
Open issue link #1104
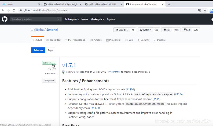tap(130, 90)
